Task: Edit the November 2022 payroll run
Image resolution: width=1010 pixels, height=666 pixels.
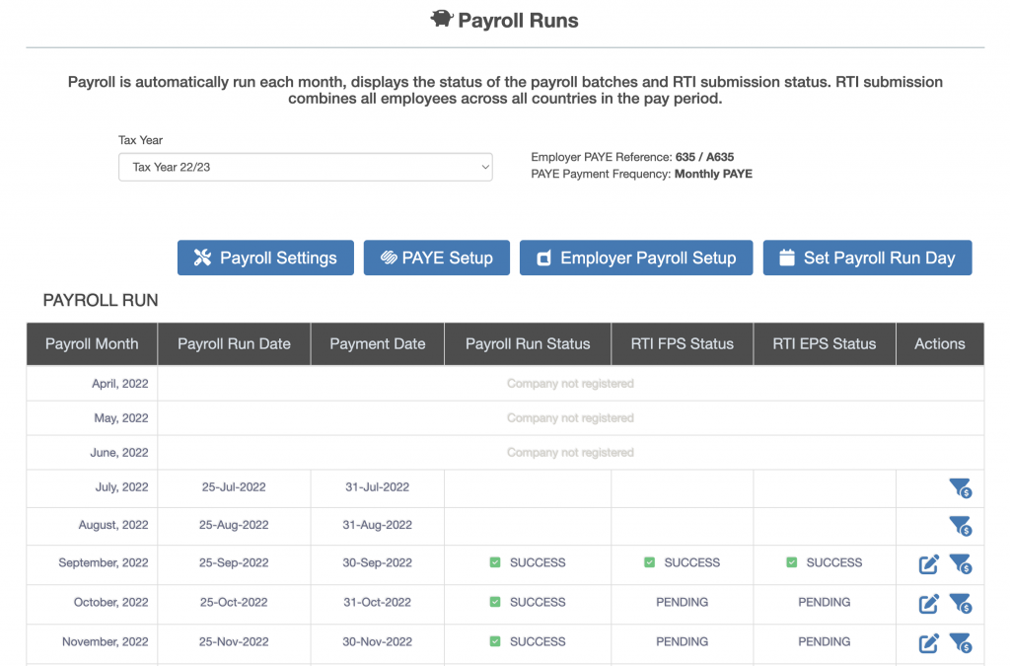Action: coord(928,643)
